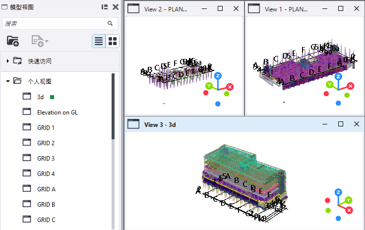365x230 pixels.
Task: Click the View 2 window icon
Action: point(133,8)
